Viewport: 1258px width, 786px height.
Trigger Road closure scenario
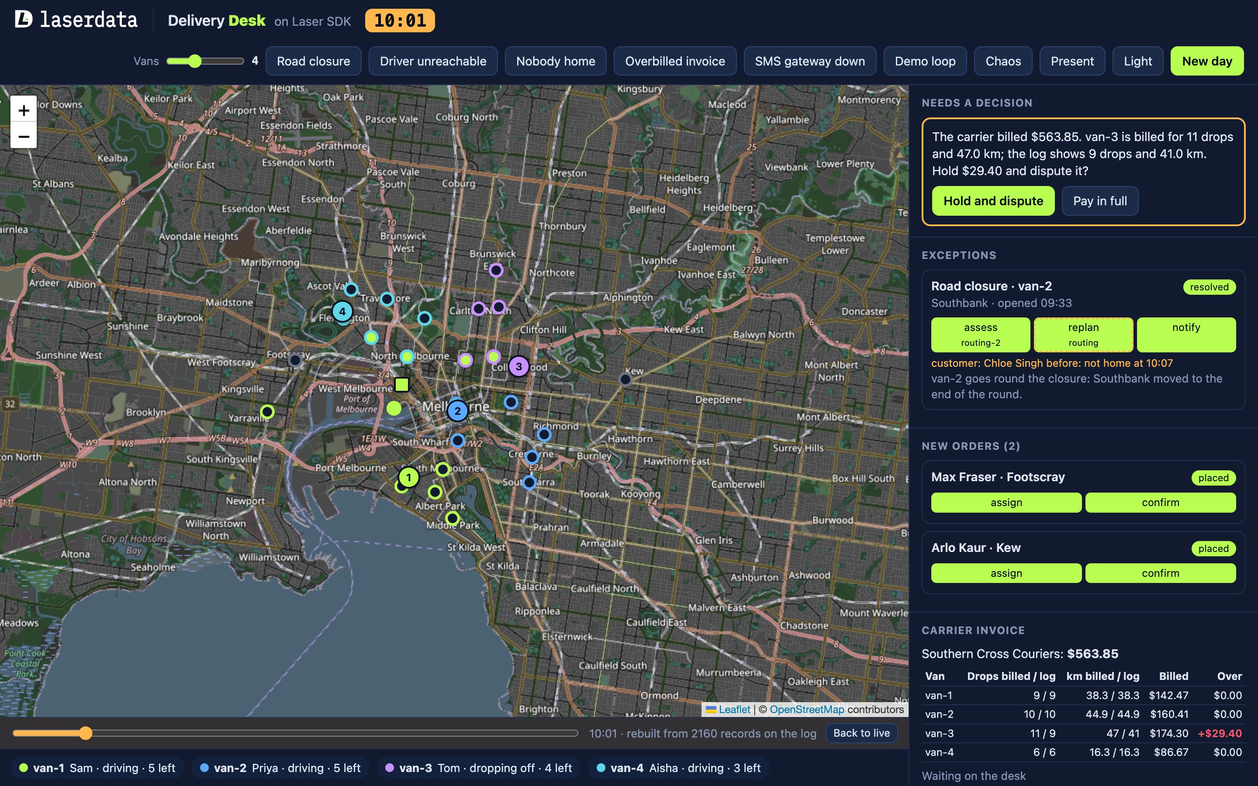pos(314,61)
